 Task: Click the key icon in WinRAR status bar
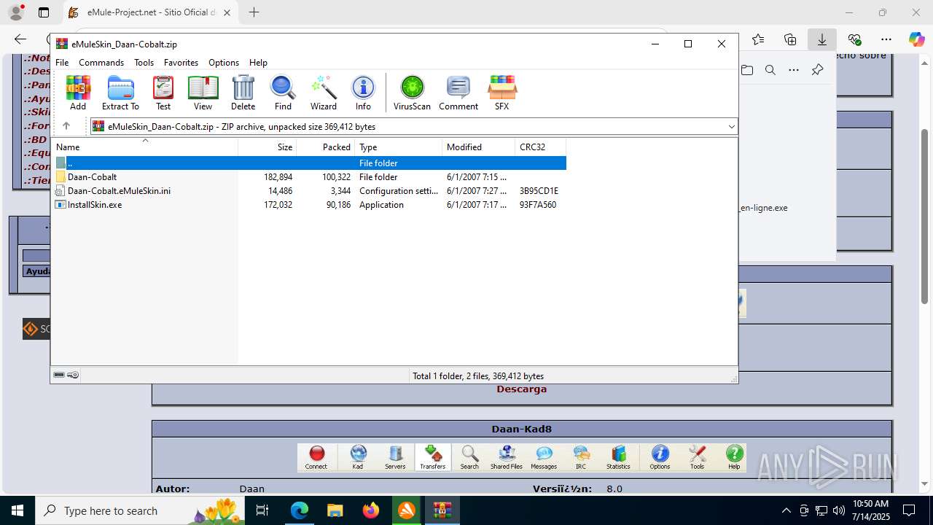click(73, 376)
